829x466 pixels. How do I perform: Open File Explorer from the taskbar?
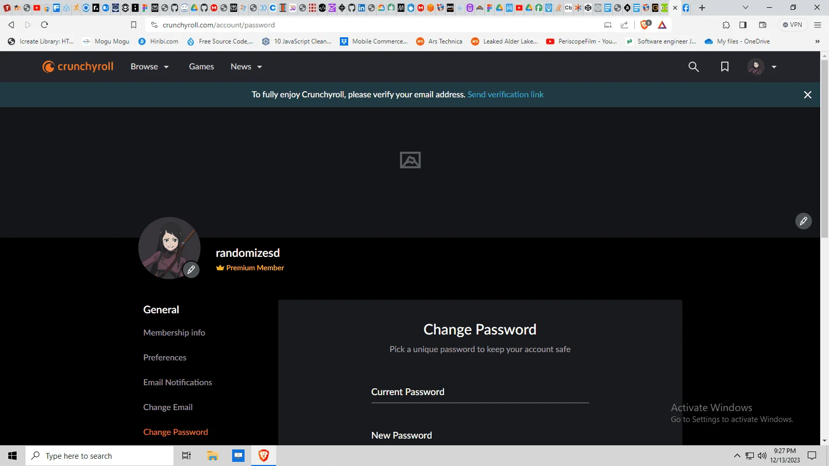212,456
